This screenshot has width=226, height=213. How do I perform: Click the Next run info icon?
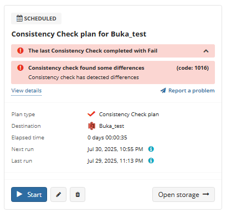(151, 149)
